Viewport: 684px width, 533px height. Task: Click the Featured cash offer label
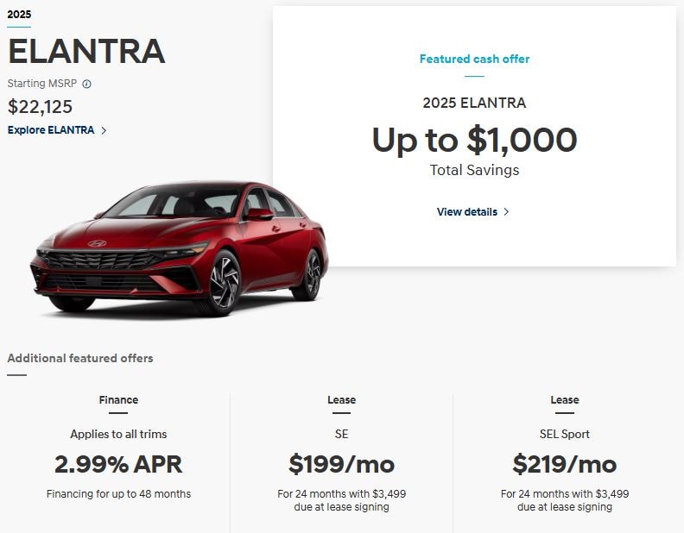coord(474,60)
